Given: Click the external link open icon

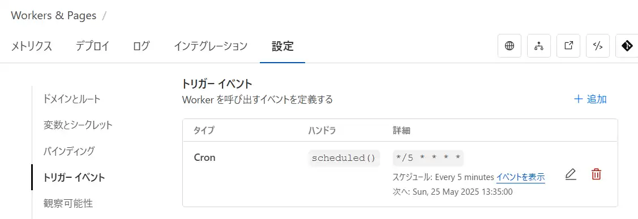Looking at the screenshot, I should click(x=568, y=46).
